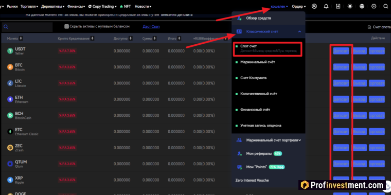391x195 pixels.
Task: Click the USDT Tether coin icon
Action: click(x=10, y=51)
